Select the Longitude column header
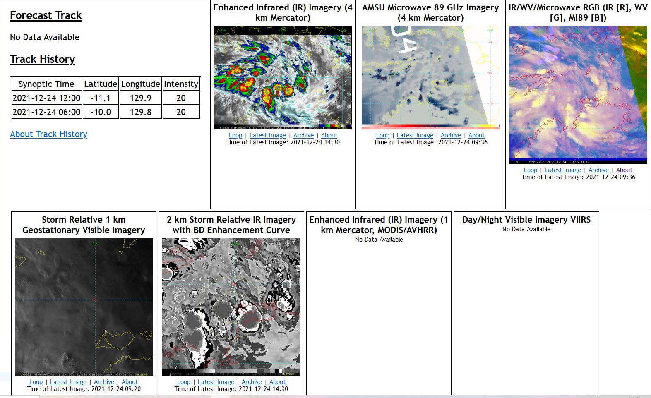Viewport: 651px width, 398px height. pyautogui.click(x=140, y=84)
